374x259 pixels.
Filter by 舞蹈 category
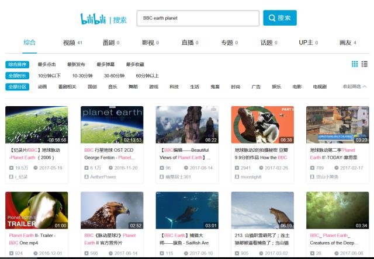coord(133,87)
